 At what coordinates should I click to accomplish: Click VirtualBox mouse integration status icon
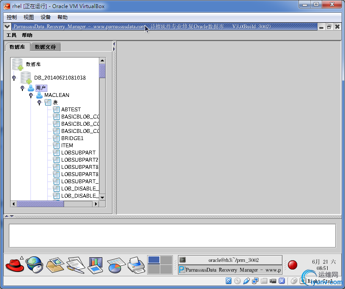[x=294, y=281]
